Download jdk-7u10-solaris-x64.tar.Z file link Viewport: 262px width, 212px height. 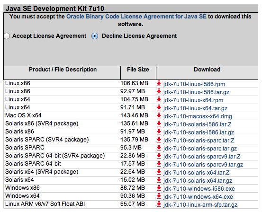196,173
